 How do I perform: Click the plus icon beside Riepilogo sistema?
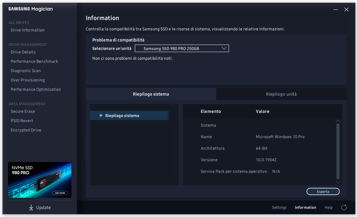point(101,116)
